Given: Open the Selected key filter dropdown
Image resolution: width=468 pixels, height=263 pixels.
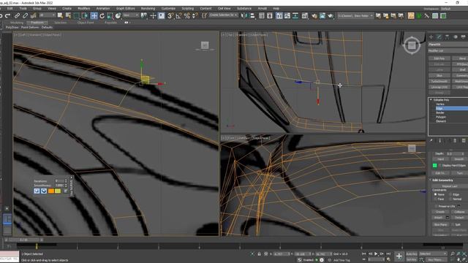Looking at the screenshot, I should point(433,254).
